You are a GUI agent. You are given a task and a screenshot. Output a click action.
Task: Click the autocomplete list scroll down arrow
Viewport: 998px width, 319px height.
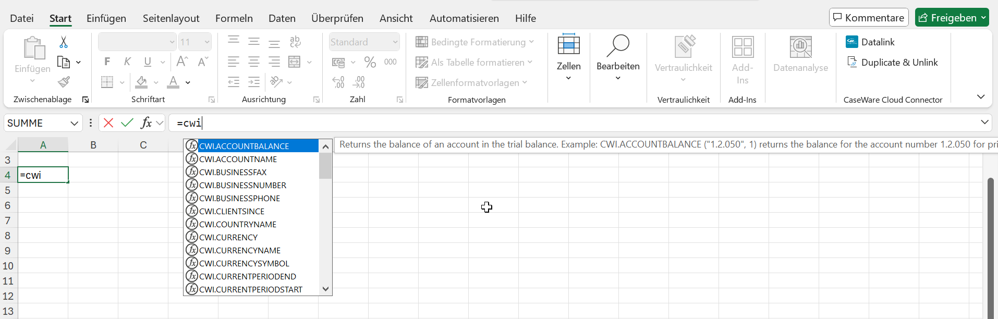pyautogui.click(x=325, y=289)
